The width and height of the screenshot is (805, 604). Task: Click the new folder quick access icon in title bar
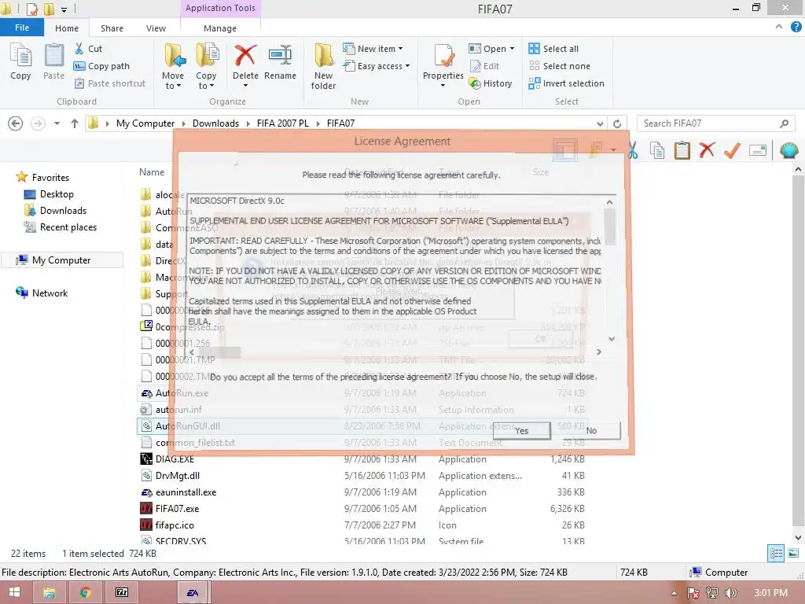coord(49,9)
